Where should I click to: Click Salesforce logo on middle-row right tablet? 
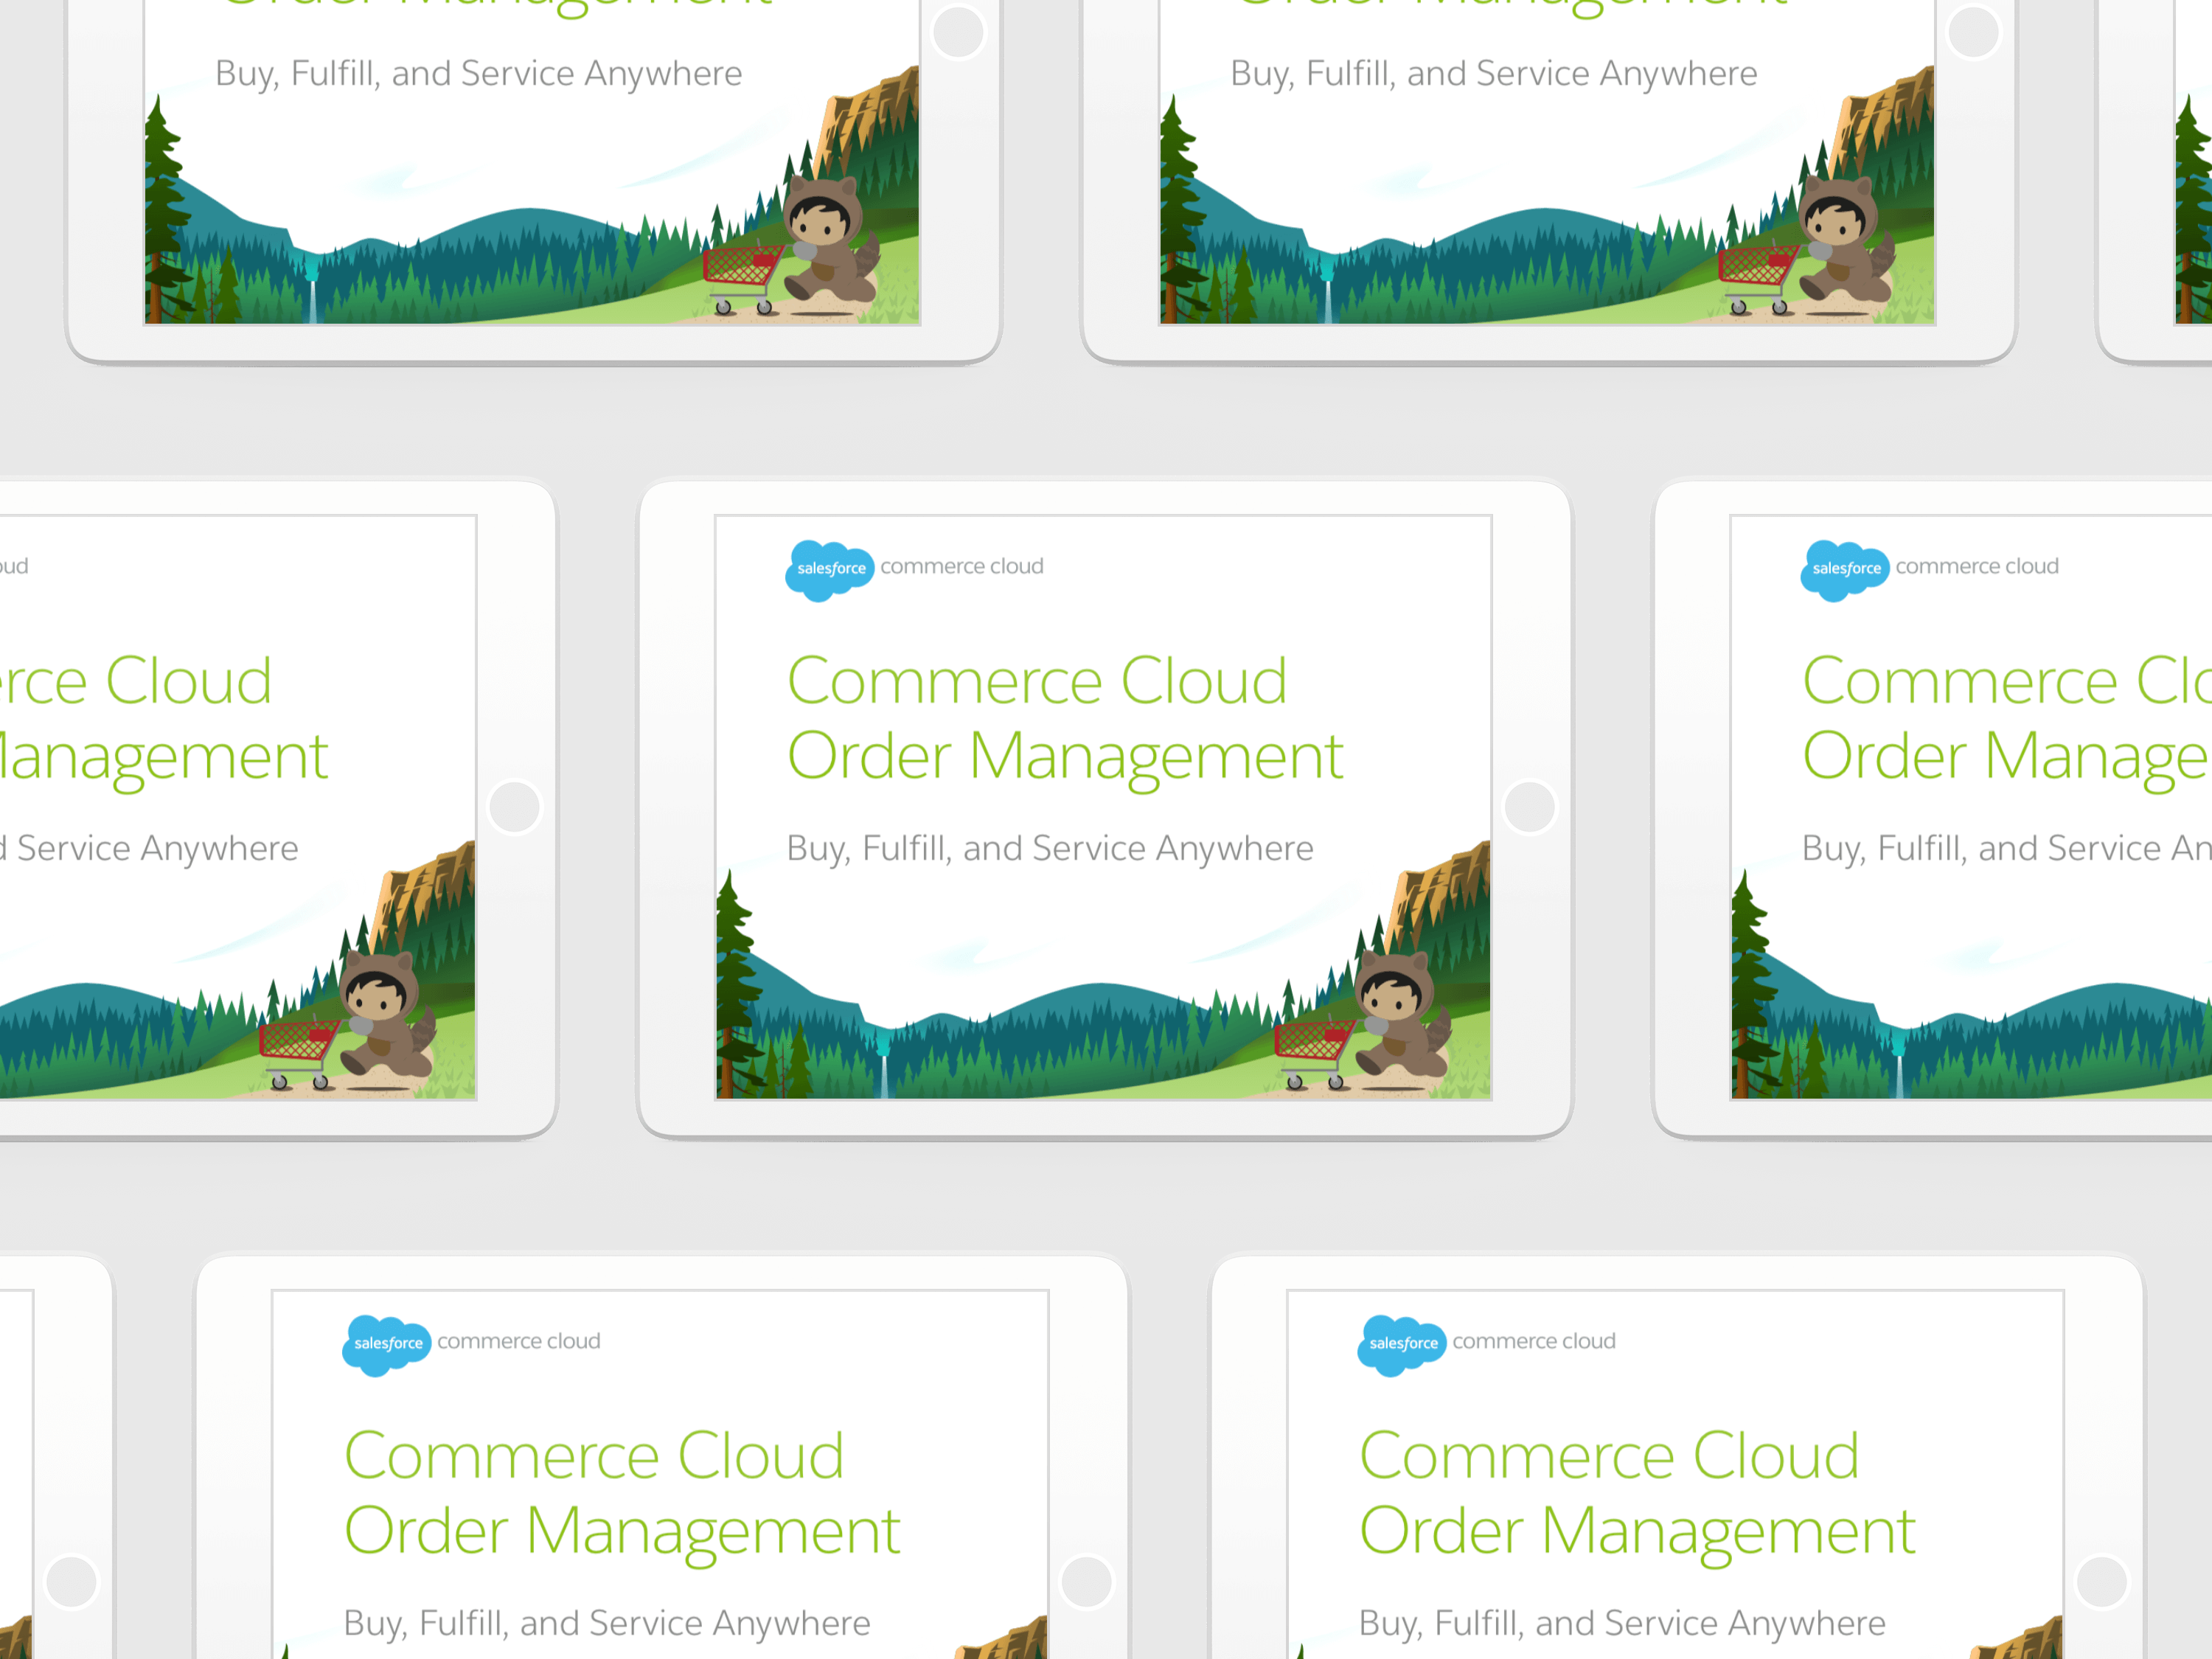[x=1844, y=570]
